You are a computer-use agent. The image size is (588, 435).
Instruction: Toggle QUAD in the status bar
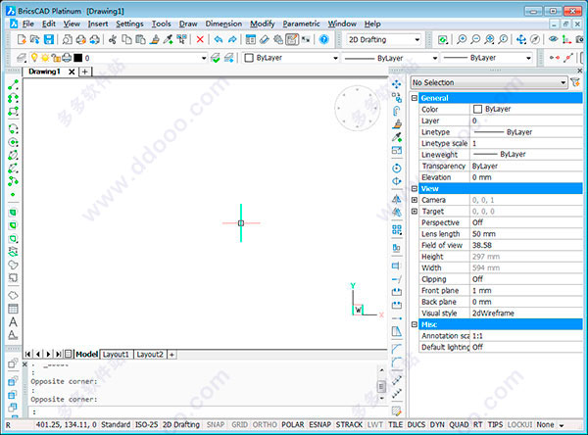459,424
